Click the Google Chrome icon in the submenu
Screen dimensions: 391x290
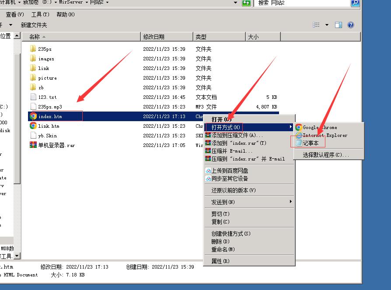(x=298, y=127)
